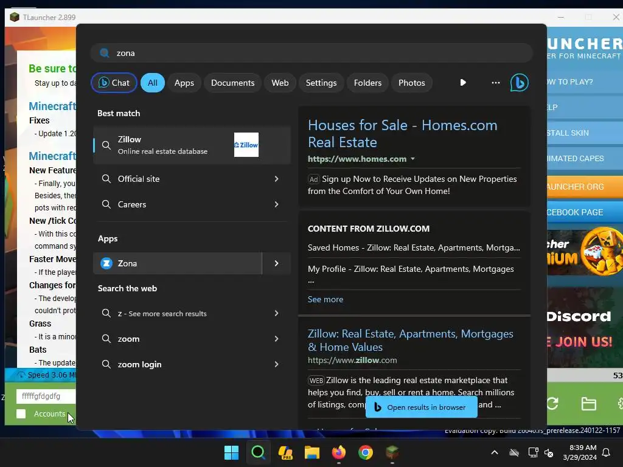Open Windows Start menu
This screenshot has height=467, width=623.
231,452
